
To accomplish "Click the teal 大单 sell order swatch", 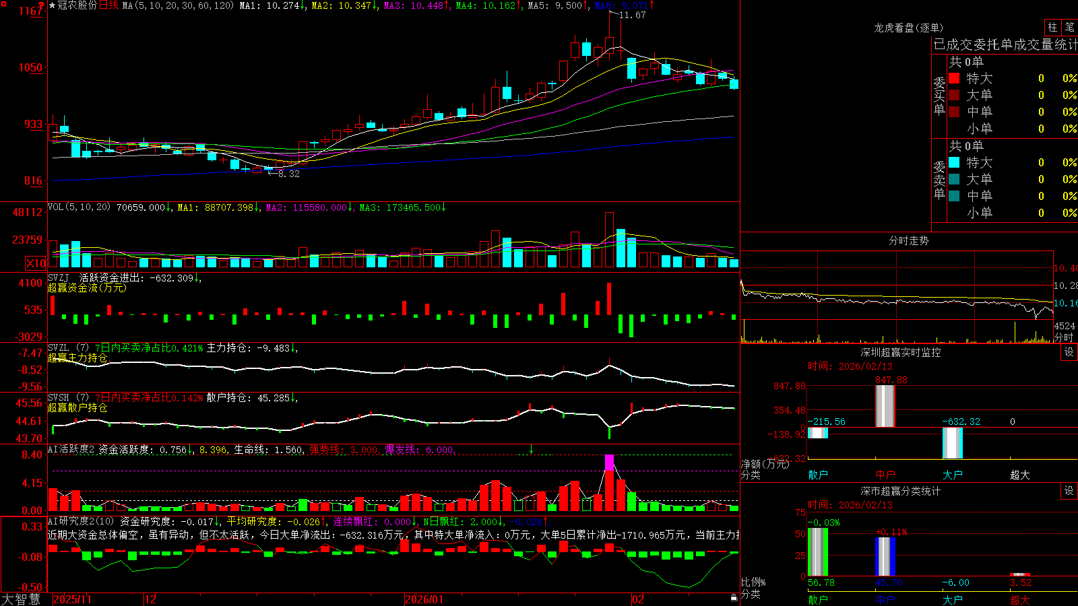I will click(x=954, y=179).
